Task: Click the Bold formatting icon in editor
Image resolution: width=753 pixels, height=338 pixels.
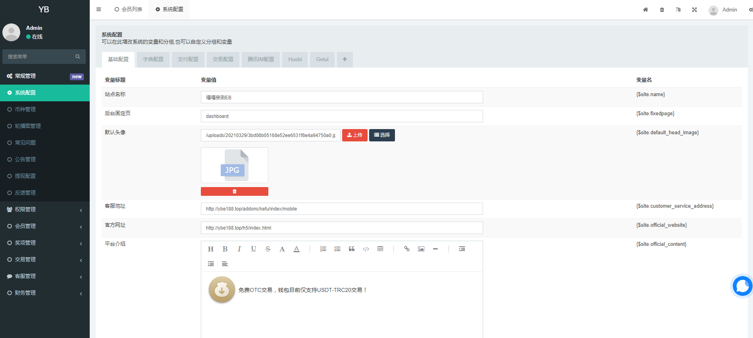Action: tap(225, 249)
